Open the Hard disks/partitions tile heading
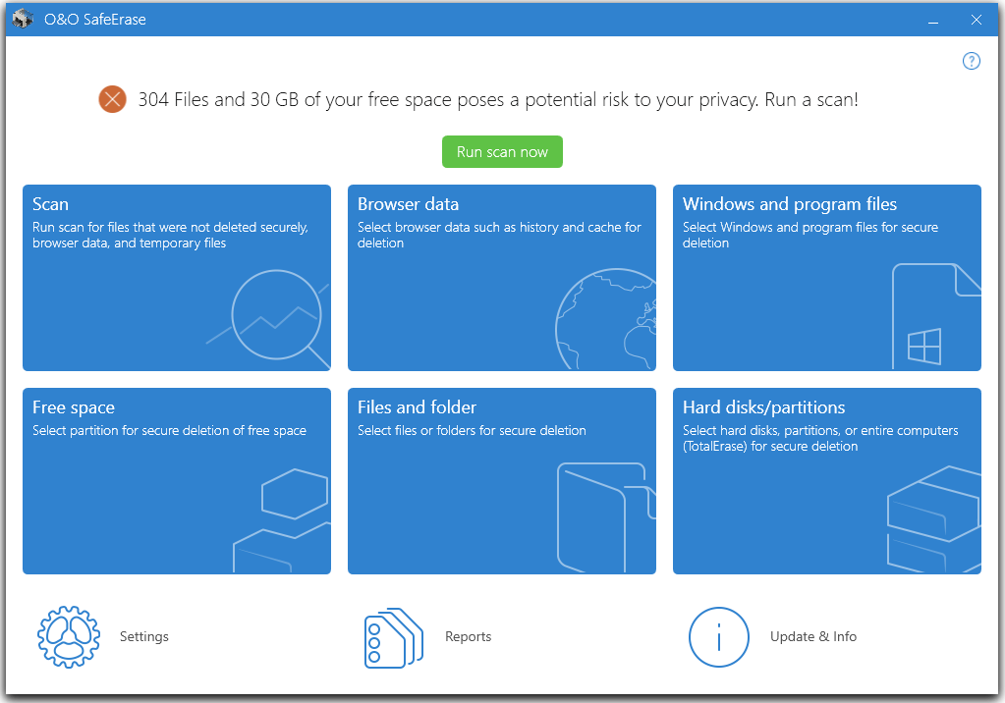Screen dimensions: 1005x703 pyautogui.click(x=763, y=407)
